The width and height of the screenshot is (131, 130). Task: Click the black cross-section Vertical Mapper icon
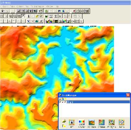click(x=56, y=21)
